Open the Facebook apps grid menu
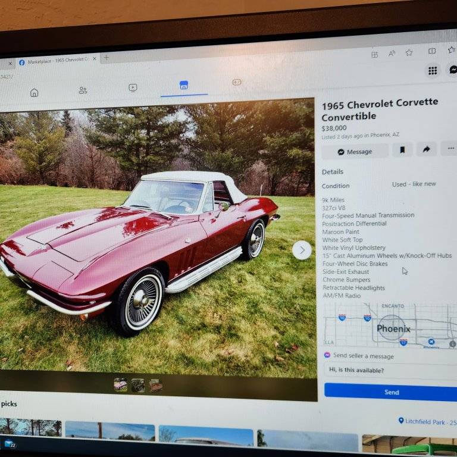This screenshot has width=457, height=457. coord(433,71)
